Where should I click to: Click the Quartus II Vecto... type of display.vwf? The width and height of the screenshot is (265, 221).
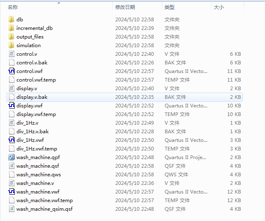[x=186, y=106]
